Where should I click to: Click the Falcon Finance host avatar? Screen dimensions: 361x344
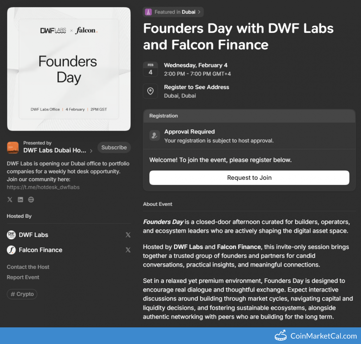coord(12,250)
